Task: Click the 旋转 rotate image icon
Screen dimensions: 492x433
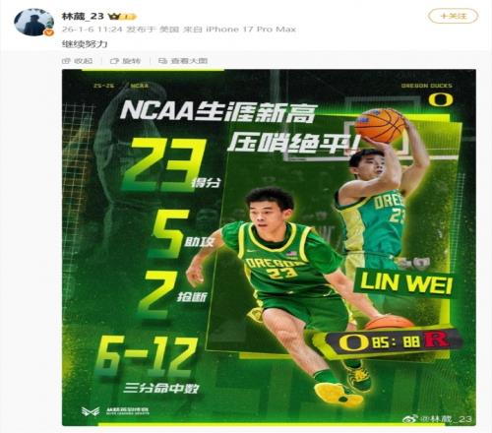Action: coord(114,61)
